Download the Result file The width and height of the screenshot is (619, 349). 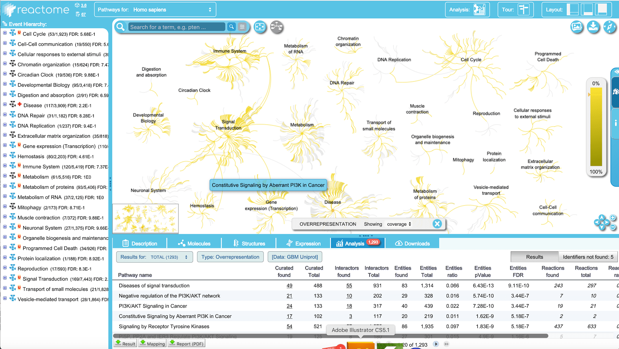125,344
